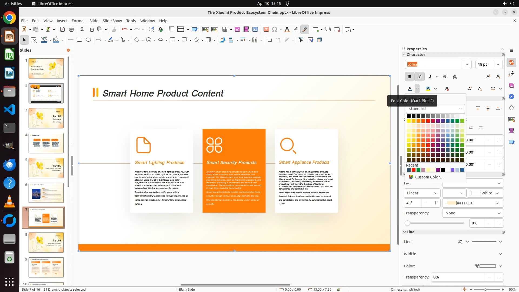Select slide 8 thumbnail
519x292 pixels.
[x=46, y=243]
